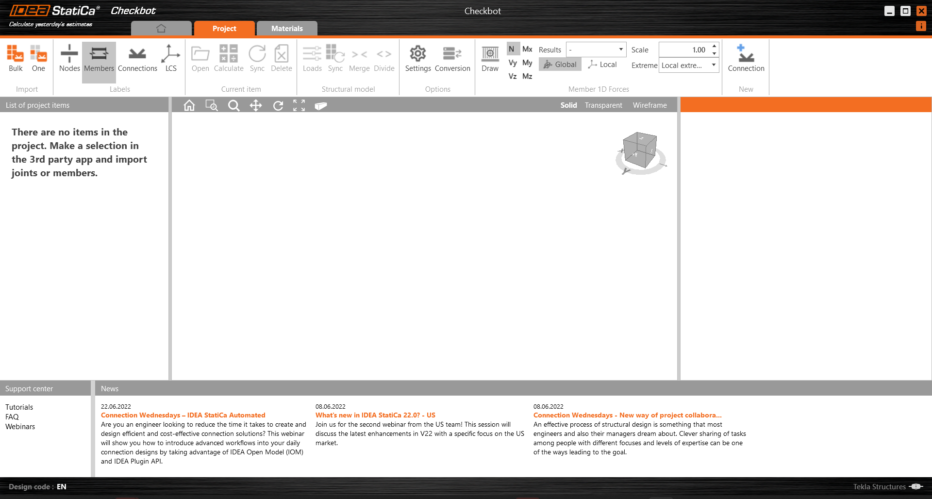The height and width of the screenshot is (499, 932).
Task: Select Local coordinate system option
Action: (602, 65)
